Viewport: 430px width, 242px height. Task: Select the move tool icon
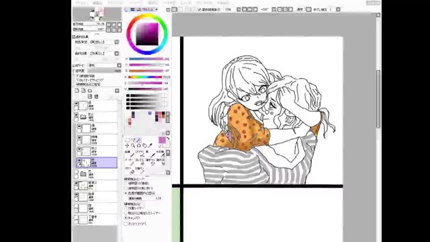click(x=127, y=145)
